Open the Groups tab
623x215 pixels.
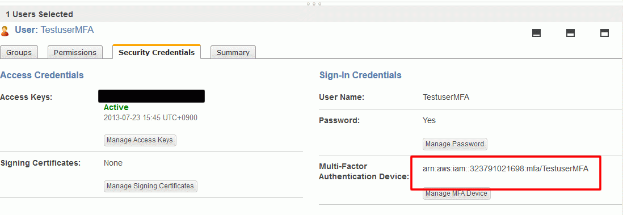[x=19, y=52]
